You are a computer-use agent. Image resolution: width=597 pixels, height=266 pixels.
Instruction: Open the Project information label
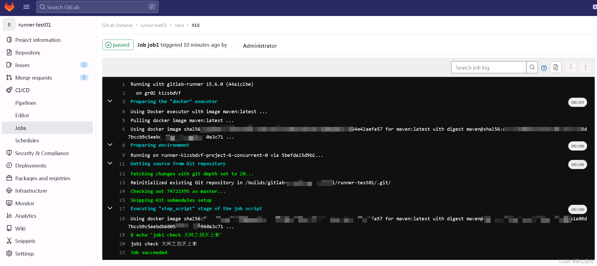[38, 40]
